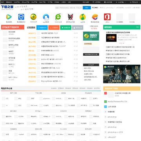The height and width of the screenshot is (141, 141).
Task: Click WinRAR in the essential software grid
Action: (21, 134)
